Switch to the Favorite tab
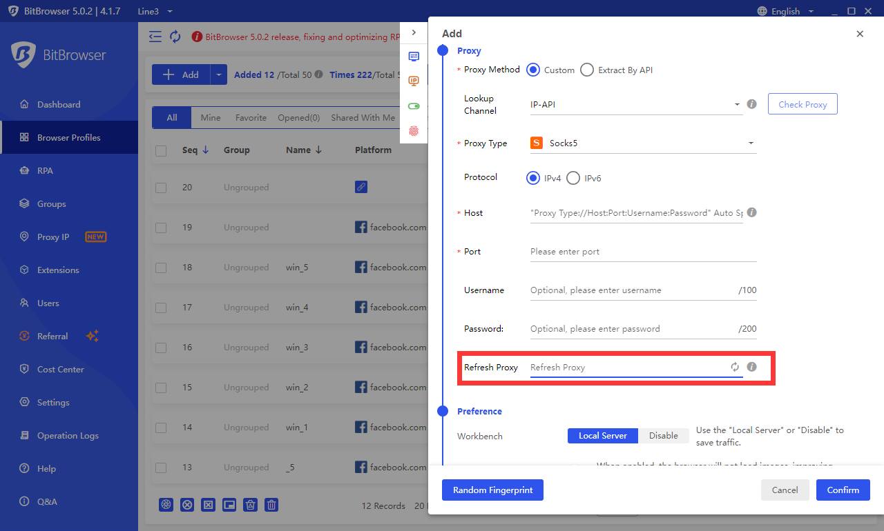Screen dimensions: 884x531 (251, 117)
